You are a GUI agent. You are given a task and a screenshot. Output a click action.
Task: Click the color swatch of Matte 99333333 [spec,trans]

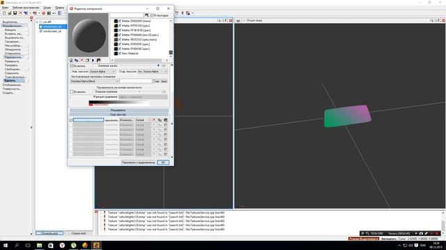click(x=116, y=40)
